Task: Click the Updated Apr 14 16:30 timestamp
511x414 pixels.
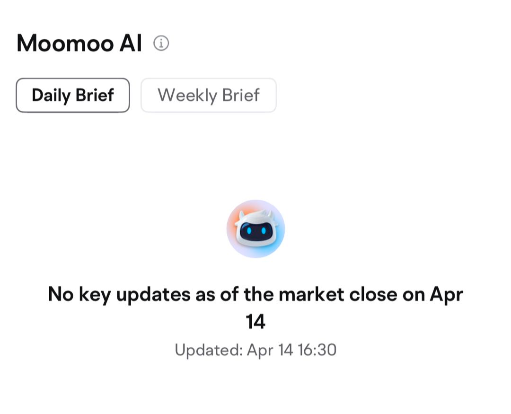Action: (255, 350)
